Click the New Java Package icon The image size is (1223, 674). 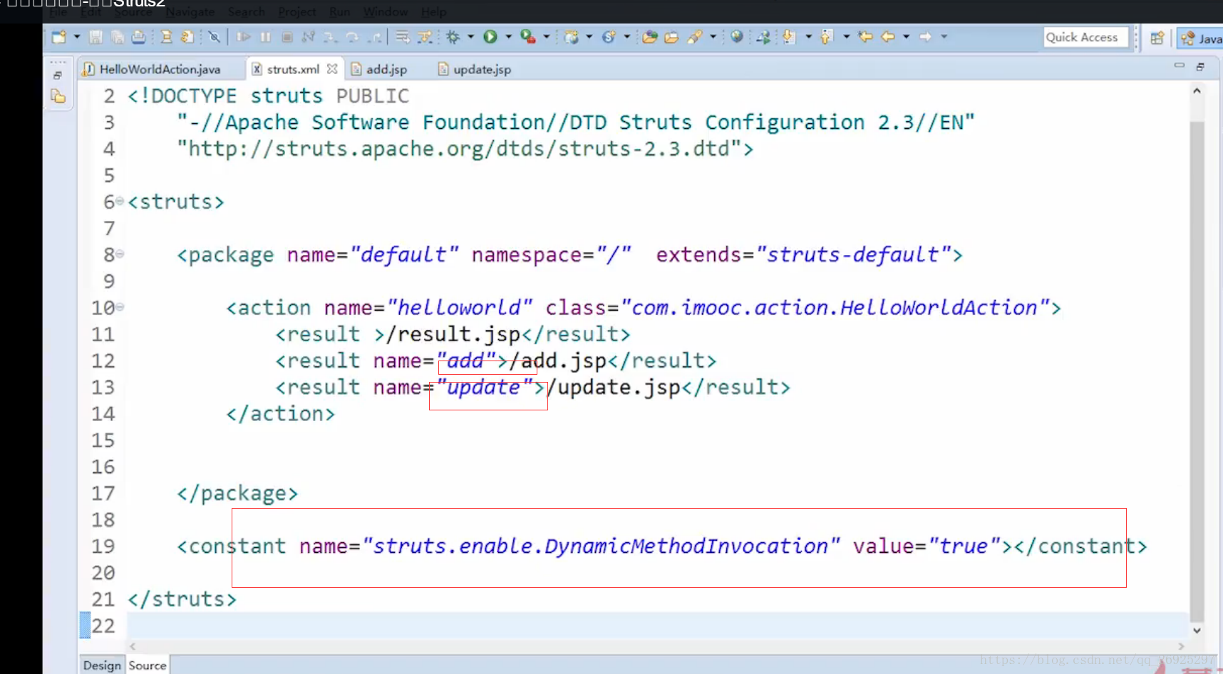pyautogui.click(x=571, y=36)
